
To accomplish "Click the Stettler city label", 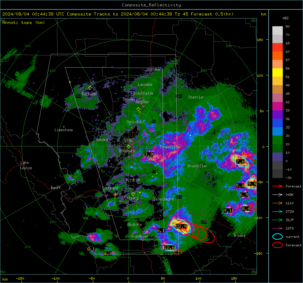I will [x=196, y=97].
